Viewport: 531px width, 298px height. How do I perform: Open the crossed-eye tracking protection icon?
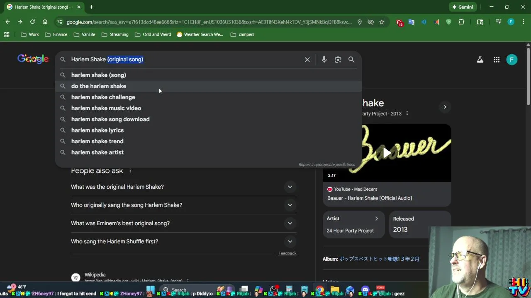371,22
